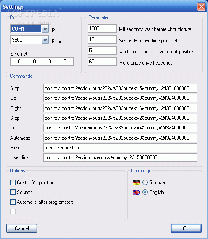Open the 9600 baud dropdown arrow
The height and width of the screenshot is (239, 208).
click(45, 40)
